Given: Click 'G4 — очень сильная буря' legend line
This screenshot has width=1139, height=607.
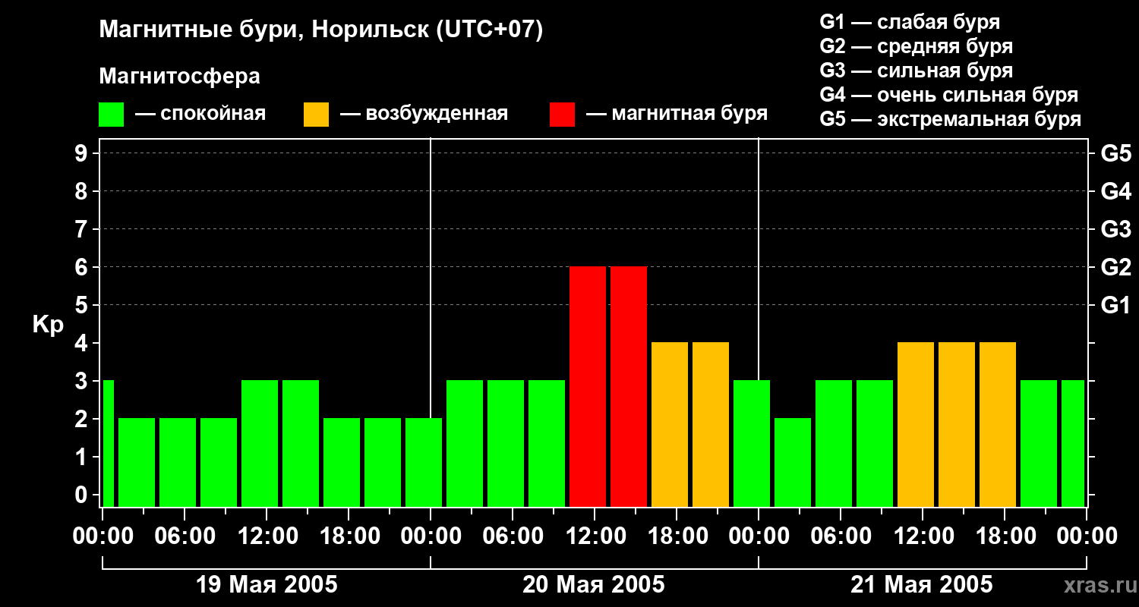Looking at the screenshot, I should tap(949, 95).
